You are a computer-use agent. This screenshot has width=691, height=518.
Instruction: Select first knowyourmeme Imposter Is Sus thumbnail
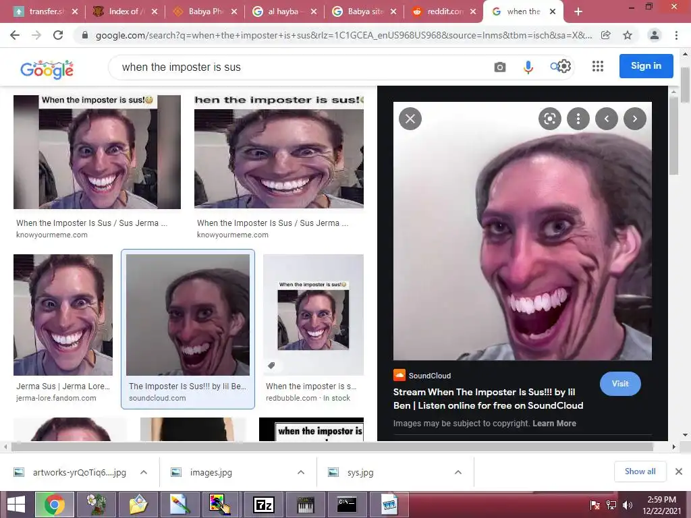click(97, 152)
